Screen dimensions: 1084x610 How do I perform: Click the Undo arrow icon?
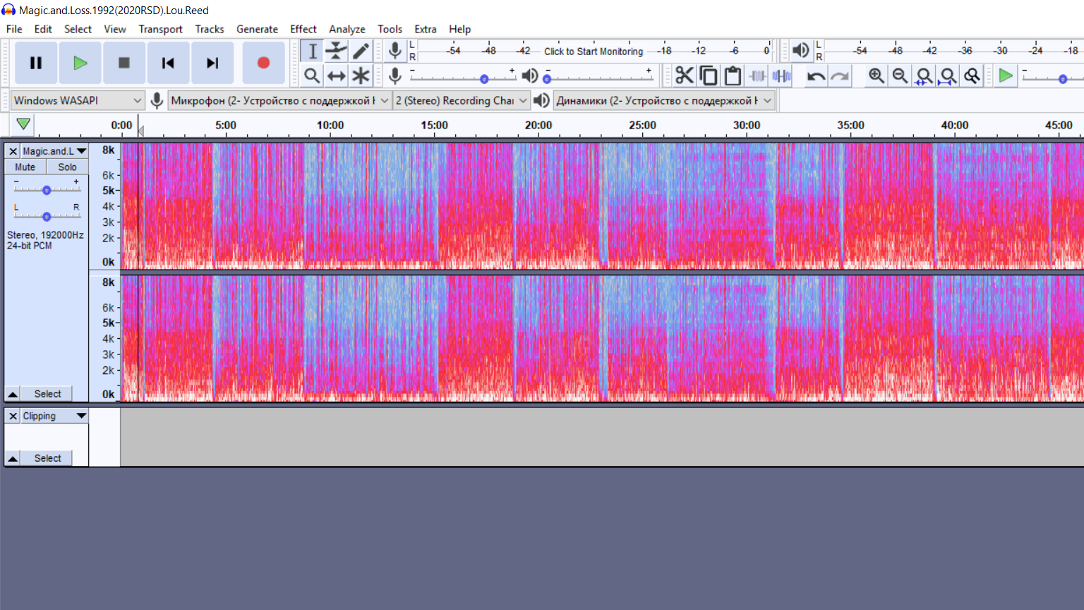(x=816, y=76)
